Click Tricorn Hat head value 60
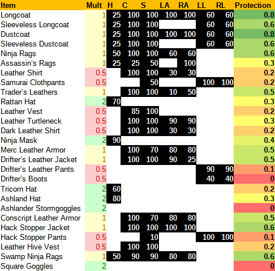 pyautogui.click(x=114, y=189)
